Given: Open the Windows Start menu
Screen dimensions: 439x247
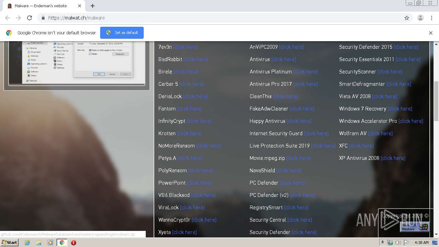Looking at the screenshot, I should [10, 242].
